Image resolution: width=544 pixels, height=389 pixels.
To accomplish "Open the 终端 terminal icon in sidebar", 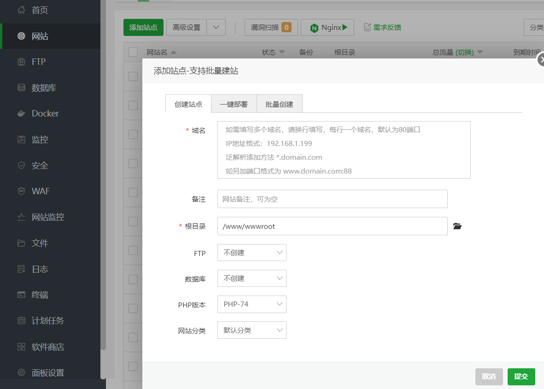I will [x=21, y=295].
